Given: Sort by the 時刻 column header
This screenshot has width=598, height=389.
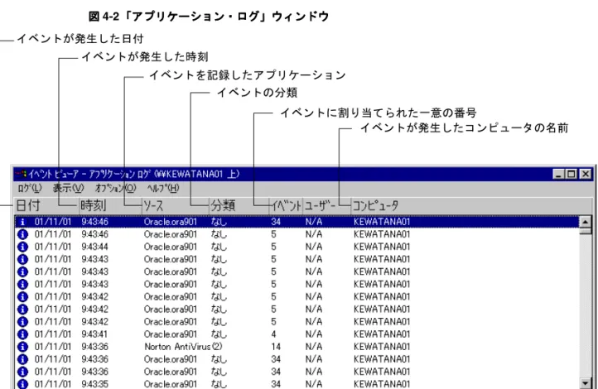Looking at the screenshot, I should [x=110, y=206].
